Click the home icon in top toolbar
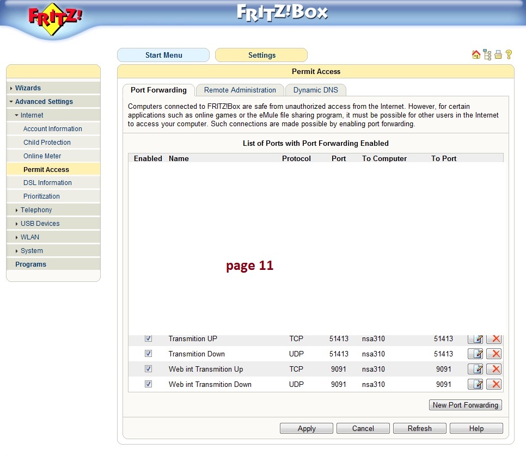The height and width of the screenshot is (462, 526). 476,54
